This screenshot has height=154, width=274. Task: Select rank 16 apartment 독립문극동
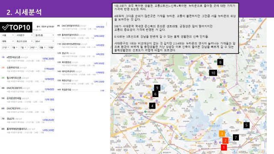pyautogui.click(x=66, y=89)
